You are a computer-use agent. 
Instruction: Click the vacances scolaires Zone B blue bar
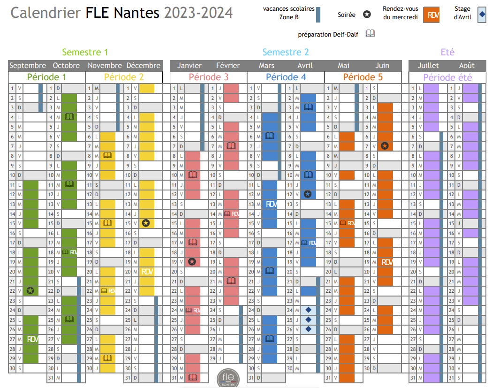pyautogui.click(x=318, y=15)
